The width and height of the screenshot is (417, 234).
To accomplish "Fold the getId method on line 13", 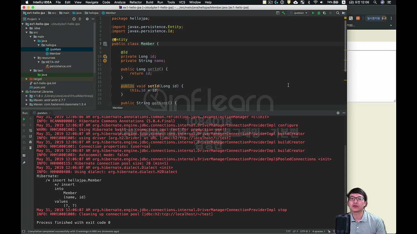I will coord(110,69).
